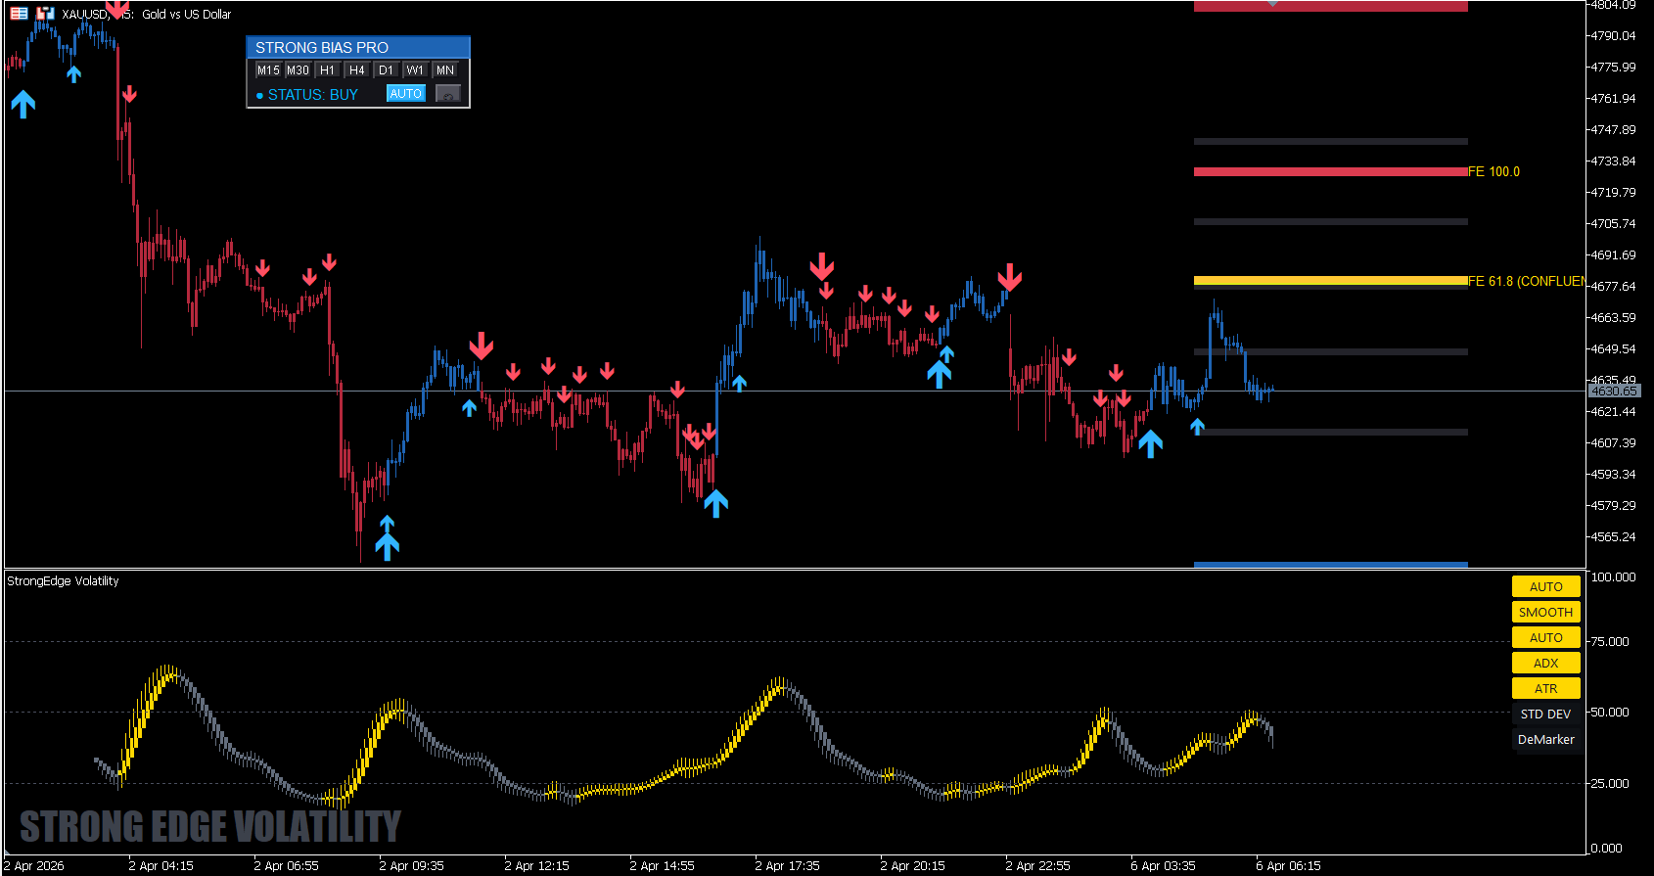Click the 25.000 indicator scale value
1654x876 pixels.
pos(1610,783)
